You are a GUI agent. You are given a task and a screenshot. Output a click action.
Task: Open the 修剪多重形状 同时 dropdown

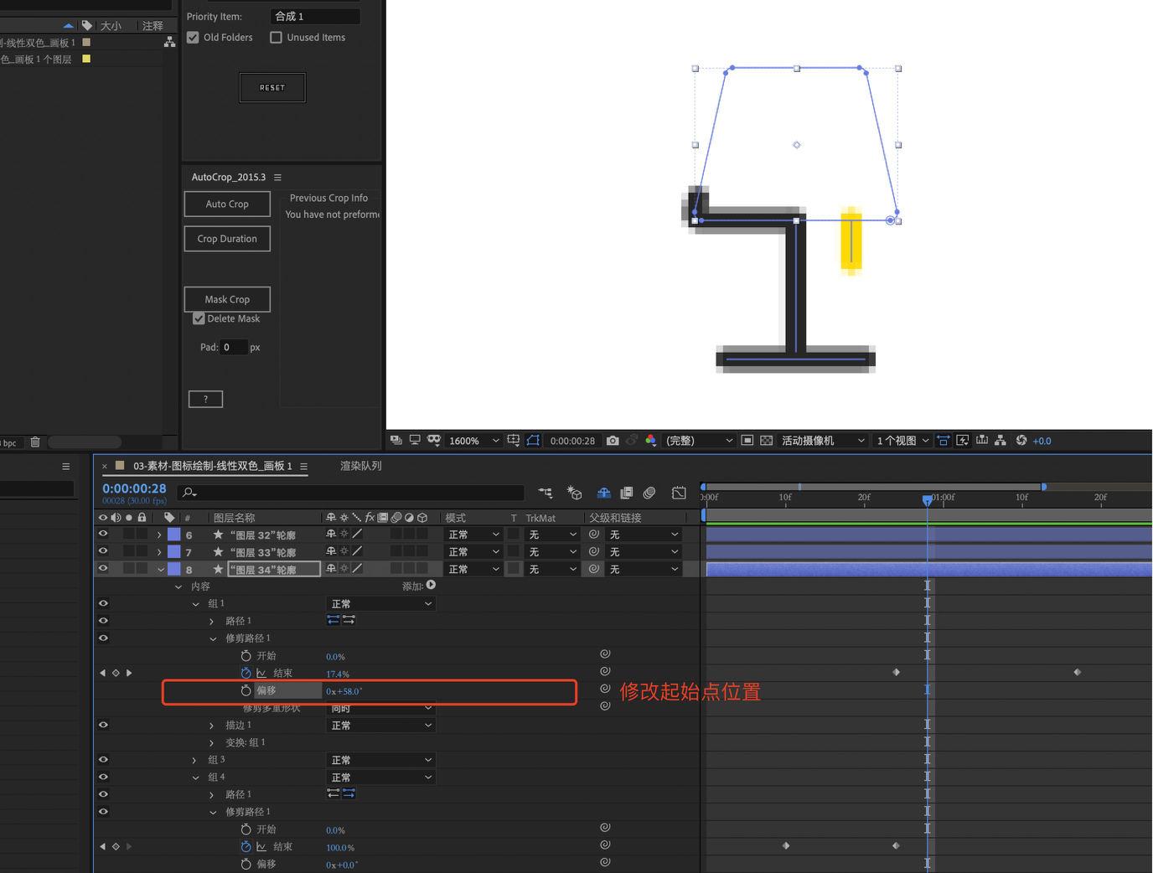pyautogui.click(x=380, y=708)
